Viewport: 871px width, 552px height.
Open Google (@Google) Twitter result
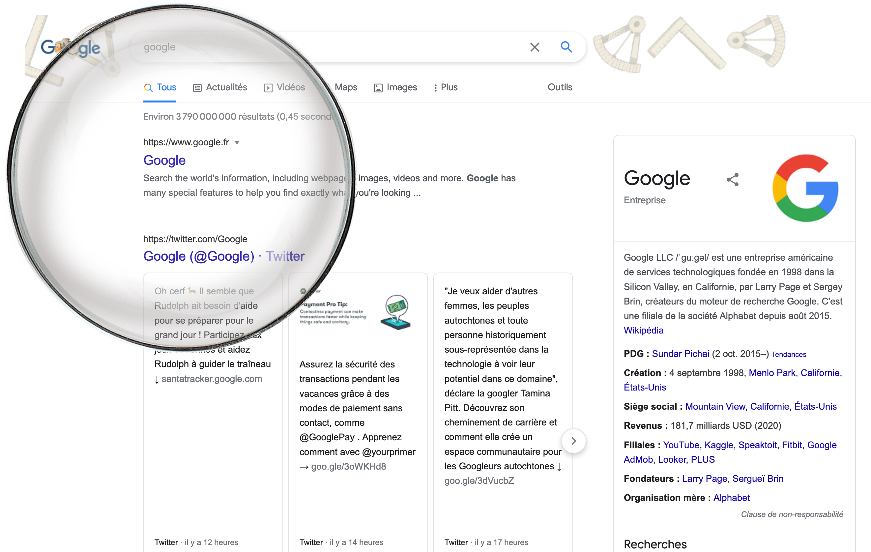coord(224,256)
